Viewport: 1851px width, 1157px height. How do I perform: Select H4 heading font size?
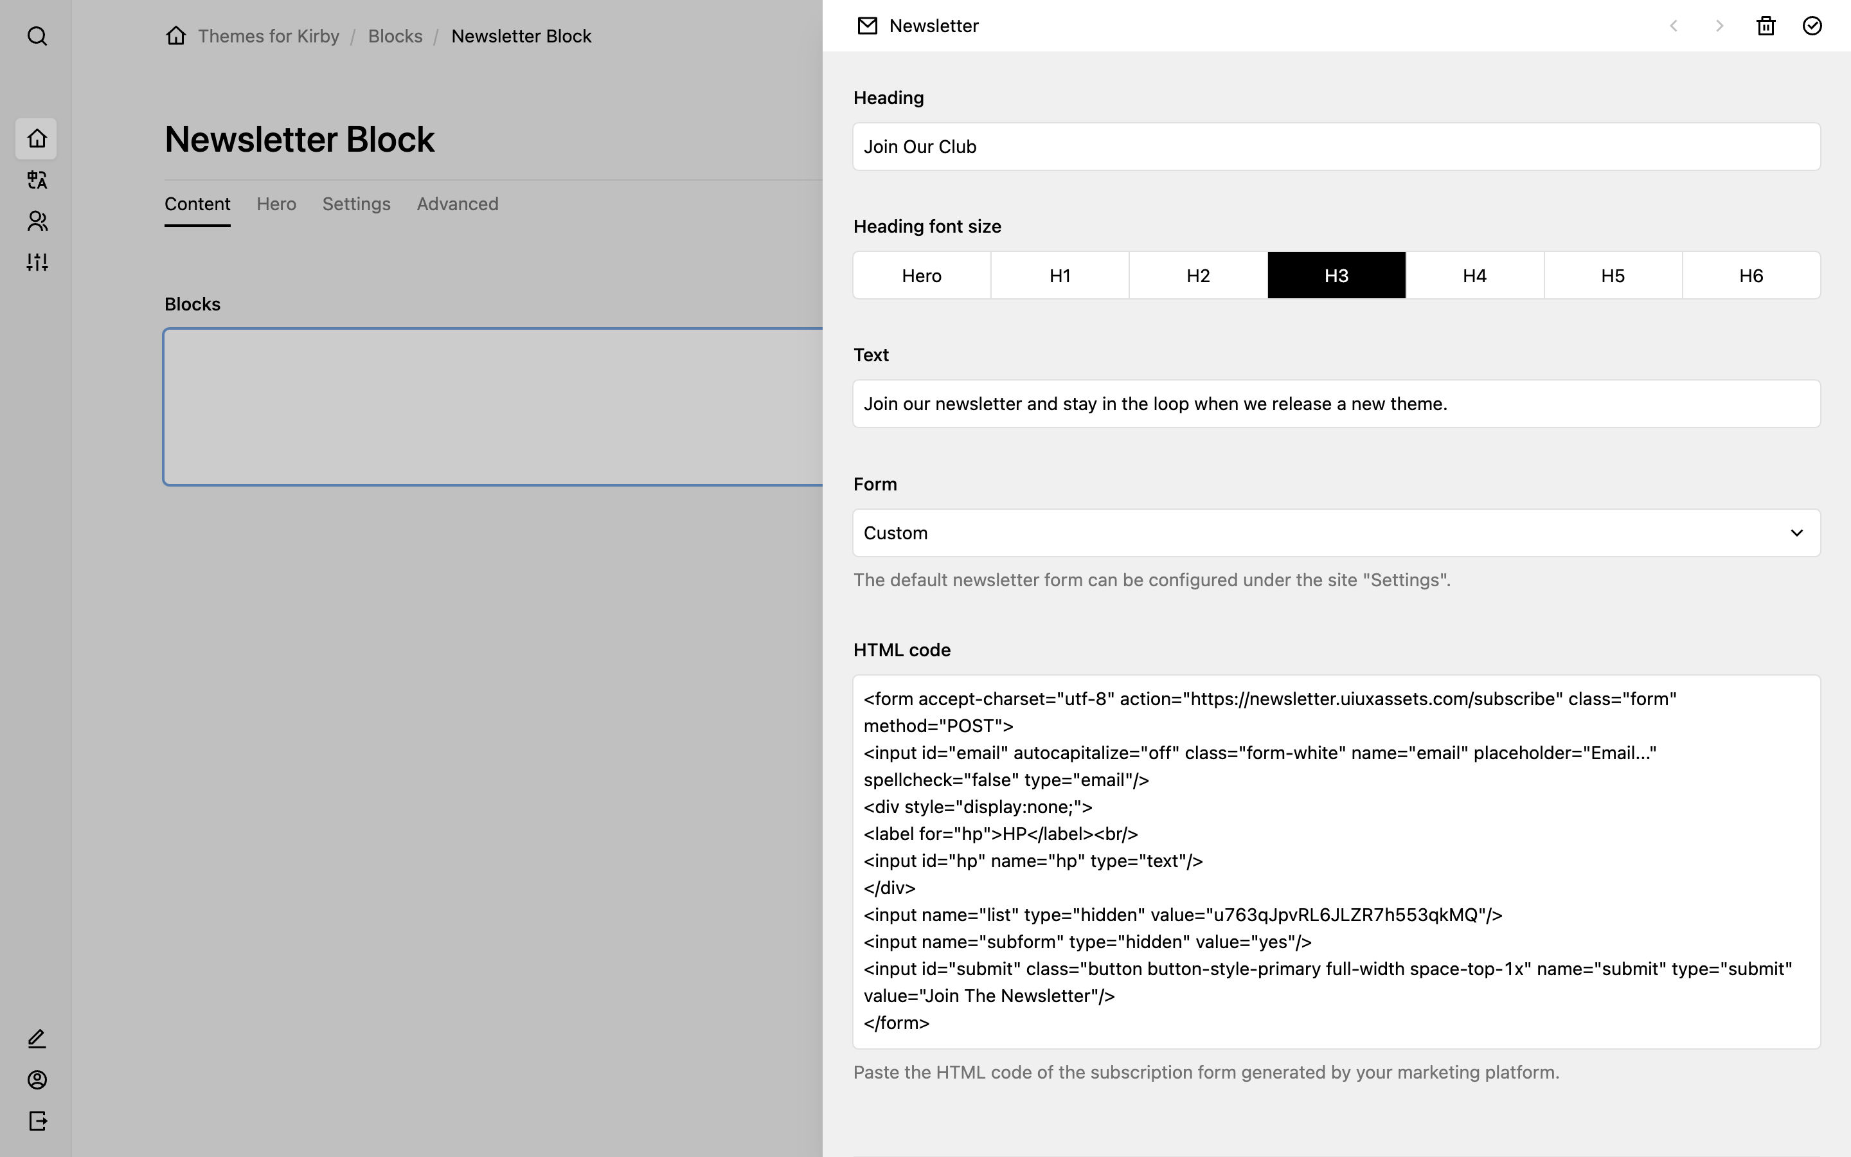pyautogui.click(x=1474, y=276)
